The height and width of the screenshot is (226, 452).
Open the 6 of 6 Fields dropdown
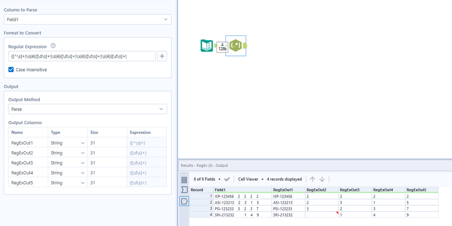coord(207,179)
